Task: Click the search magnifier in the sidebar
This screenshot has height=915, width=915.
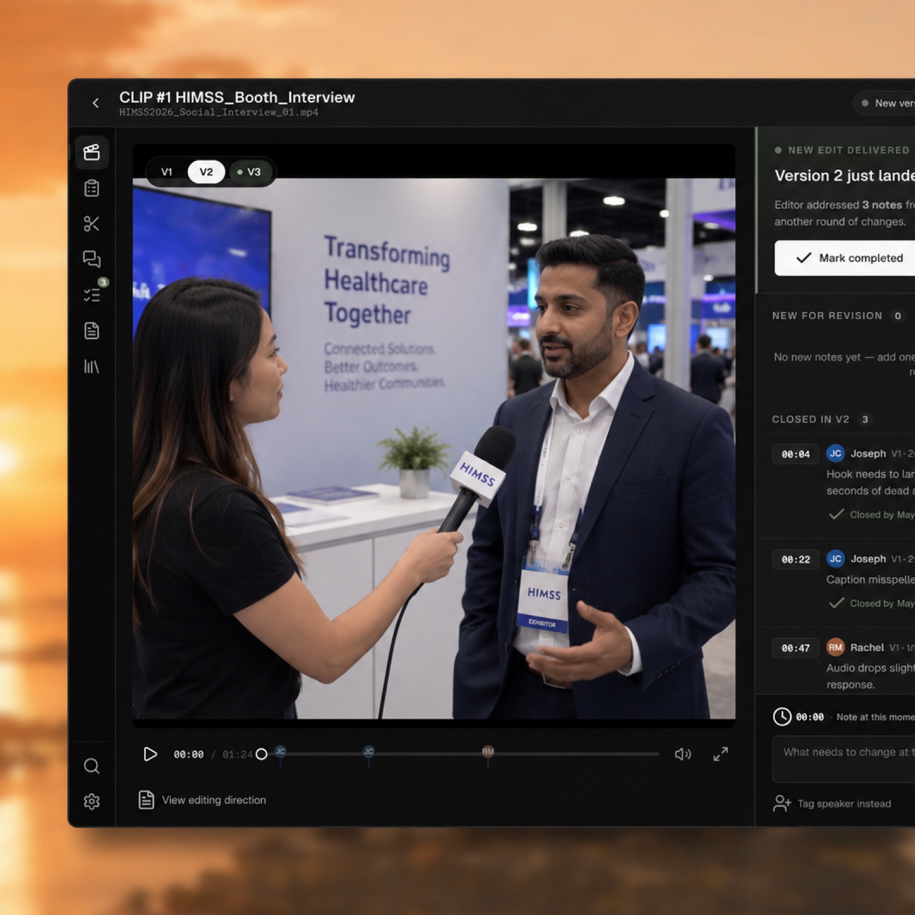Action: tap(91, 766)
